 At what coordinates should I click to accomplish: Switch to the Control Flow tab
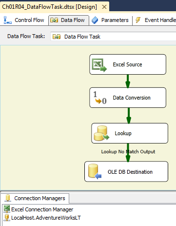coord(24,20)
